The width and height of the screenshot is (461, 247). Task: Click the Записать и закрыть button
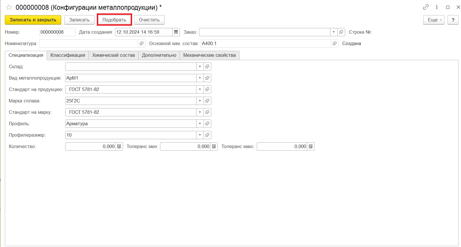(33, 20)
